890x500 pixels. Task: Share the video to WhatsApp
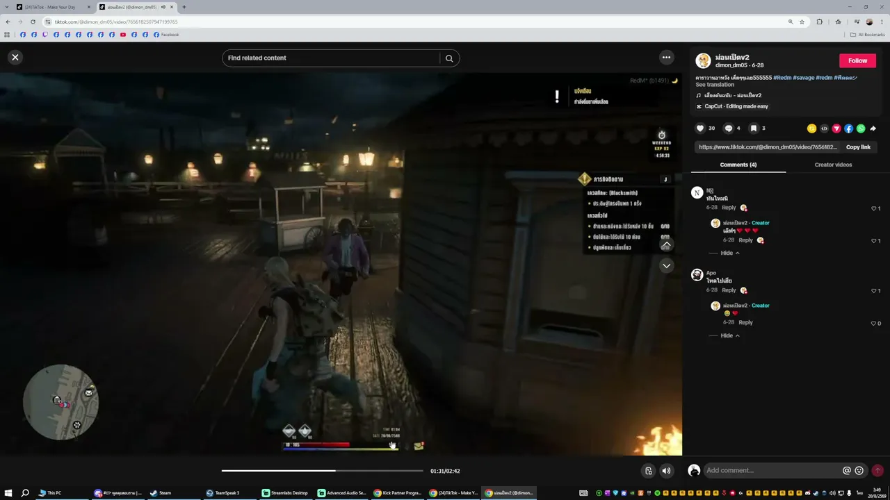tap(861, 128)
